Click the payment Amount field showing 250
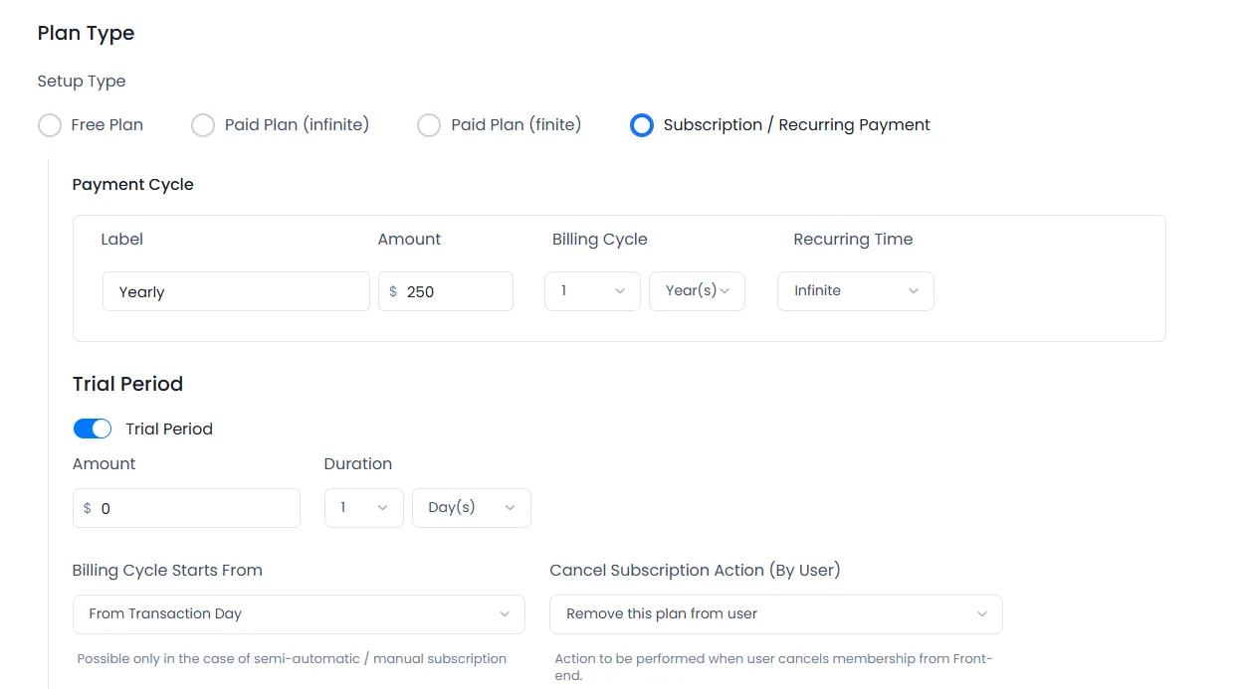Image resolution: width=1243 pixels, height=689 pixels. [446, 291]
